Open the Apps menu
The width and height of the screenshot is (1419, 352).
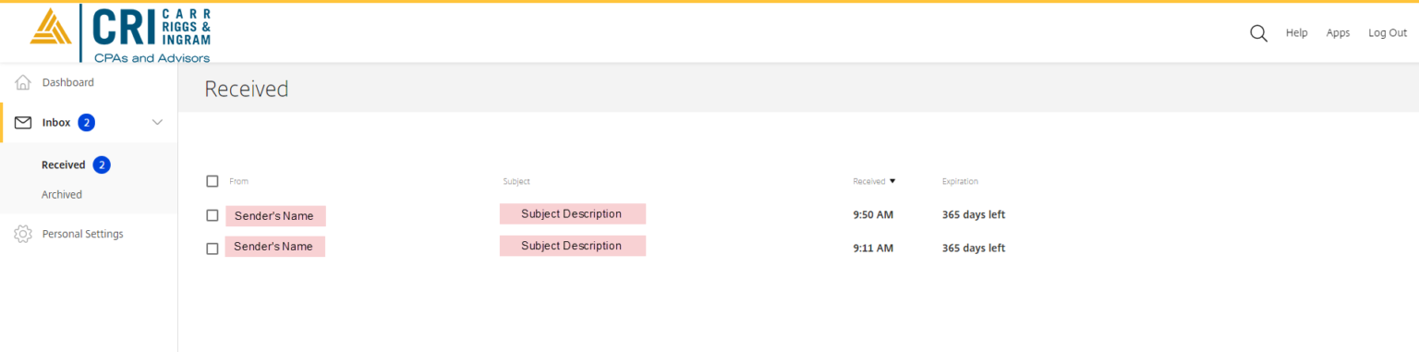tap(1338, 33)
